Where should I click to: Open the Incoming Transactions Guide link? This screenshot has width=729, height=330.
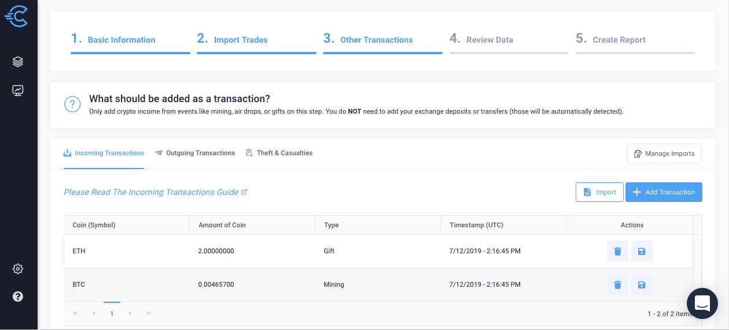[x=156, y=192]
